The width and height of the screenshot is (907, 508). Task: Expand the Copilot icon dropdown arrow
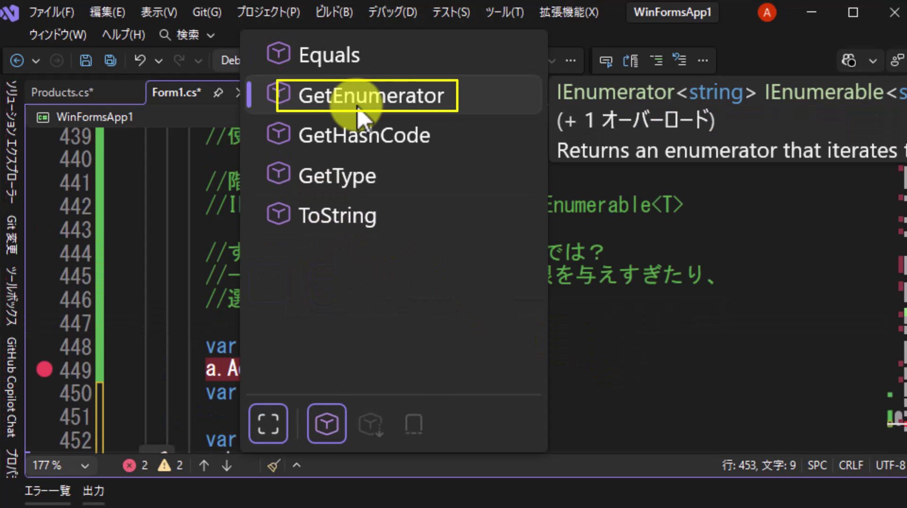point(873,61)
